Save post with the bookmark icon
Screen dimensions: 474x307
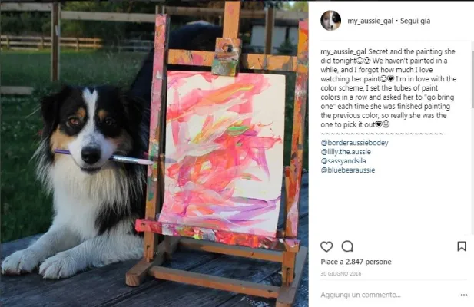(x=461, y=246)
